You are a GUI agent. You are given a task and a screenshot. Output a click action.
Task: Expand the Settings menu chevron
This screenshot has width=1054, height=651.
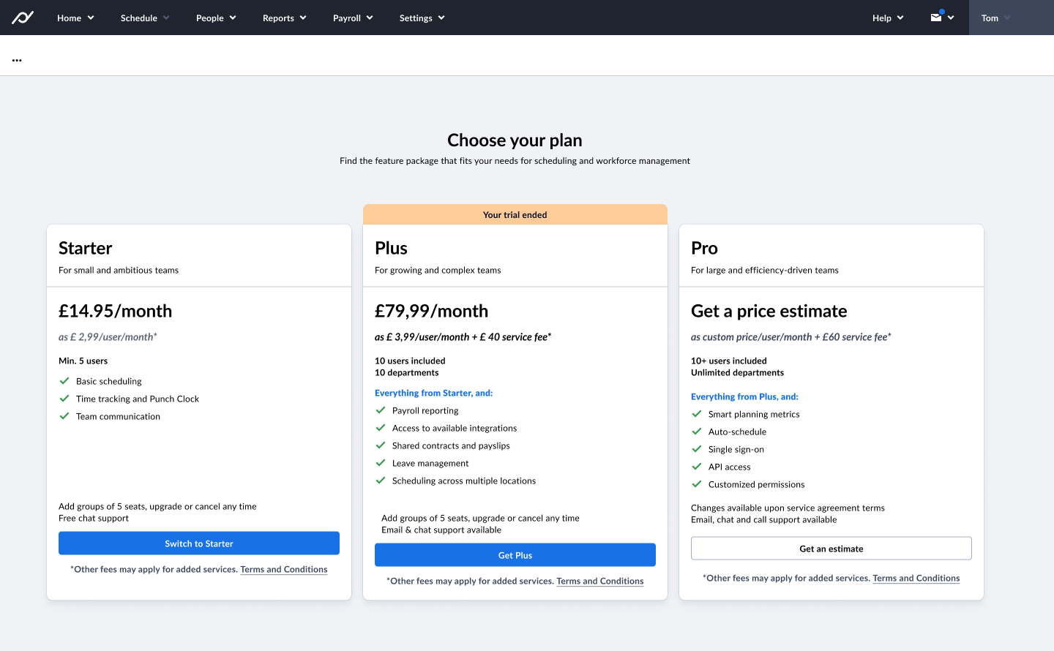tap(441, 18)
